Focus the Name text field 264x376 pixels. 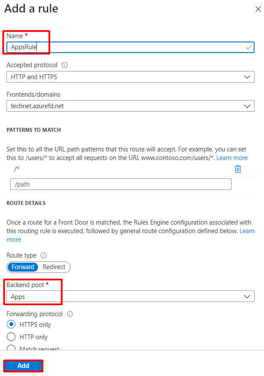(x=128, y=47)
